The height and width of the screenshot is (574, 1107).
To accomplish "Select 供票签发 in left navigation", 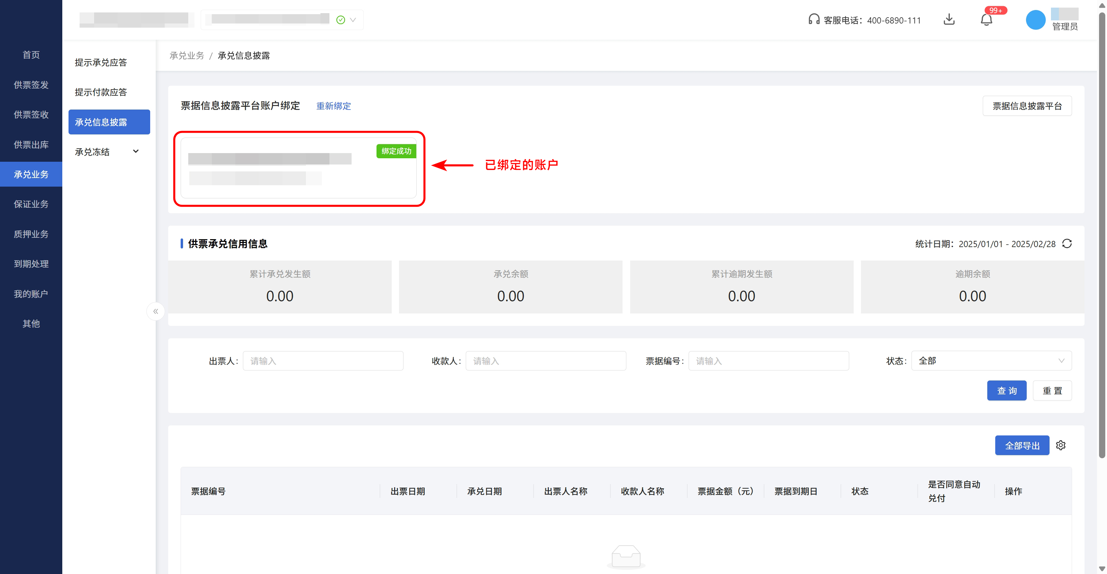I will pos(31,85).
